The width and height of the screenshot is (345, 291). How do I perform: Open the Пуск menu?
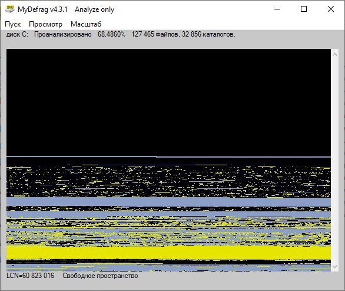(13, 24)
